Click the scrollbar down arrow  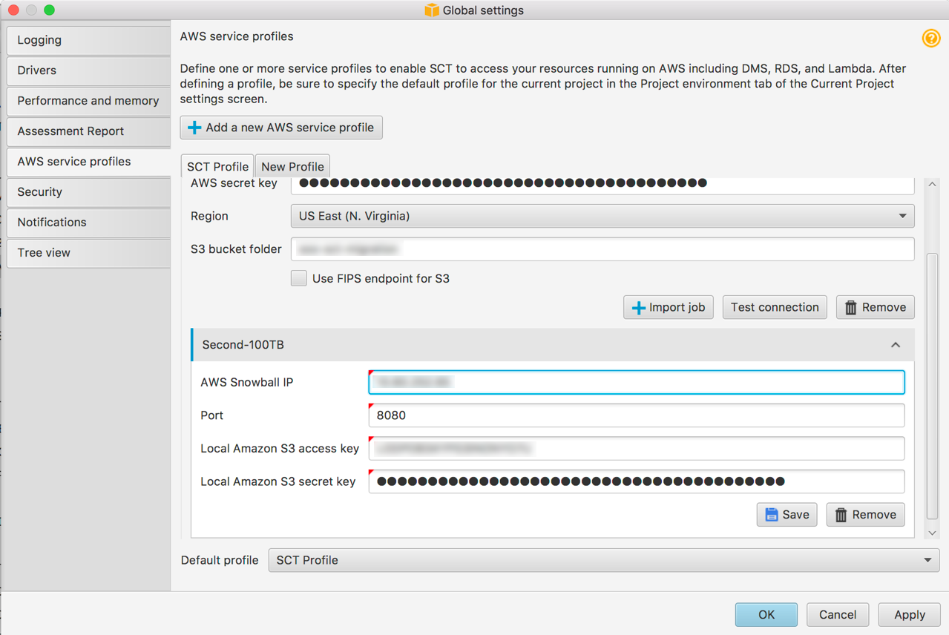click(x=932, y=533)
